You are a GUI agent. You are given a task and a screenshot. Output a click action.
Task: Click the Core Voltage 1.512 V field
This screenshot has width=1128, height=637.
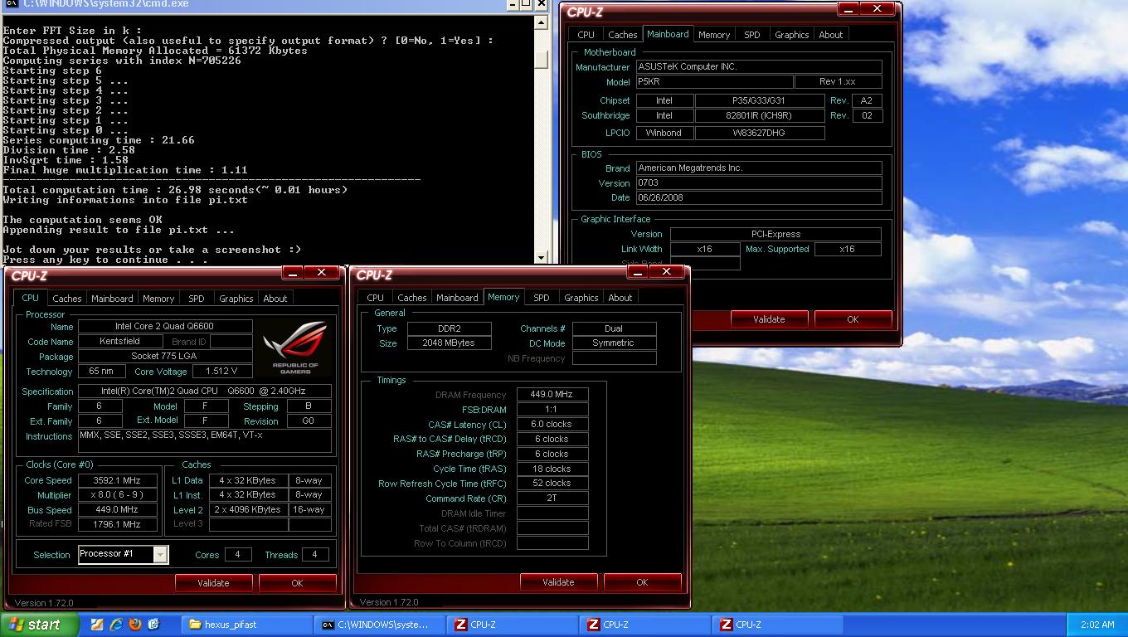[x=221, y=372]
